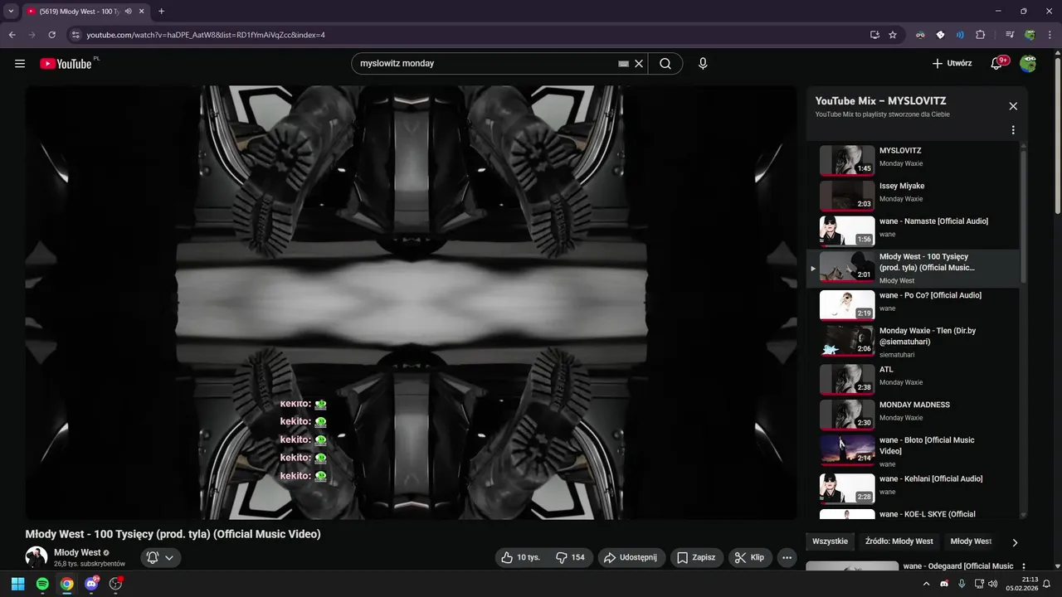
Task: Go to the YouTube home logo
Action: (66, 64)
